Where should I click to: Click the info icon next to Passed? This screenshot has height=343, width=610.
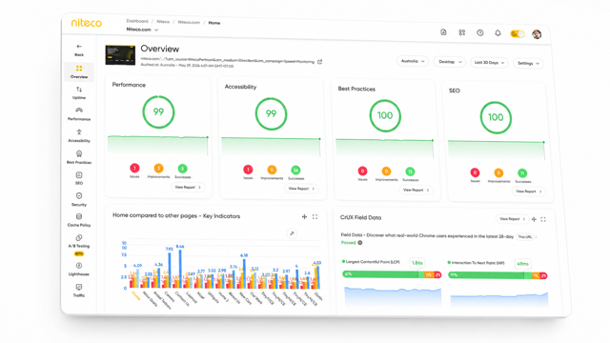coord(360,243)
